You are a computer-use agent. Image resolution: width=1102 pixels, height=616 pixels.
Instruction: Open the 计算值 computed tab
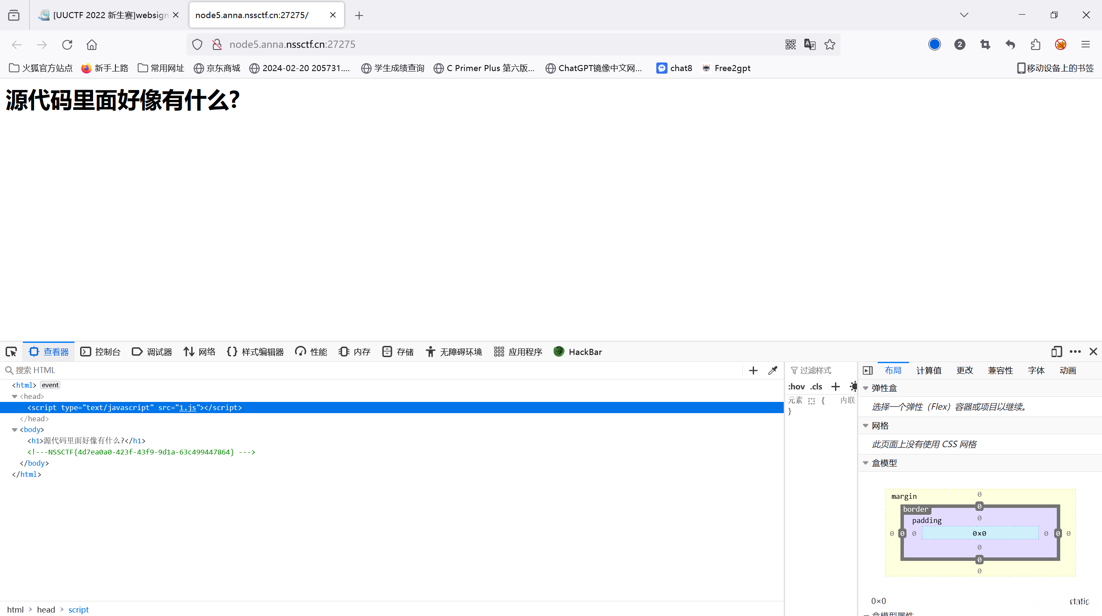(928, 370)
